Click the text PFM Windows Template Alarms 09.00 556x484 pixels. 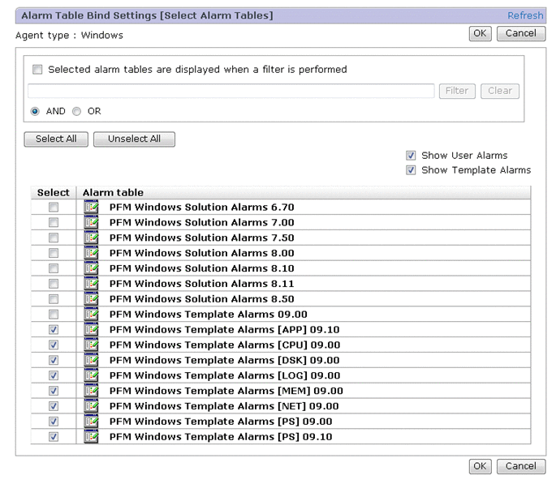tap(209, 315)
